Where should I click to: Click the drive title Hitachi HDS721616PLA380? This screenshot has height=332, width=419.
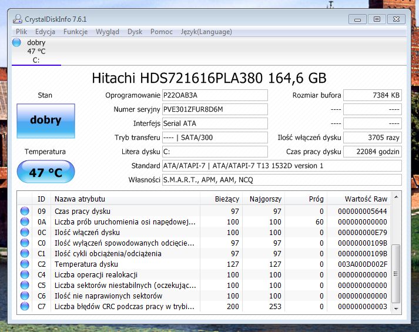pyautogui.click(x=209, y=78)
